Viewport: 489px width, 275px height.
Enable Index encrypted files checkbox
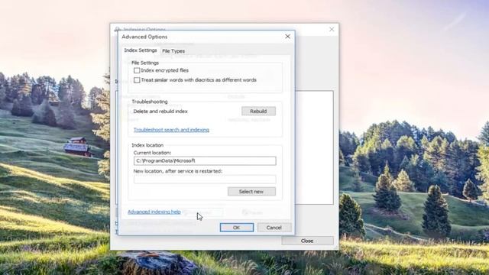click(137, 70)
